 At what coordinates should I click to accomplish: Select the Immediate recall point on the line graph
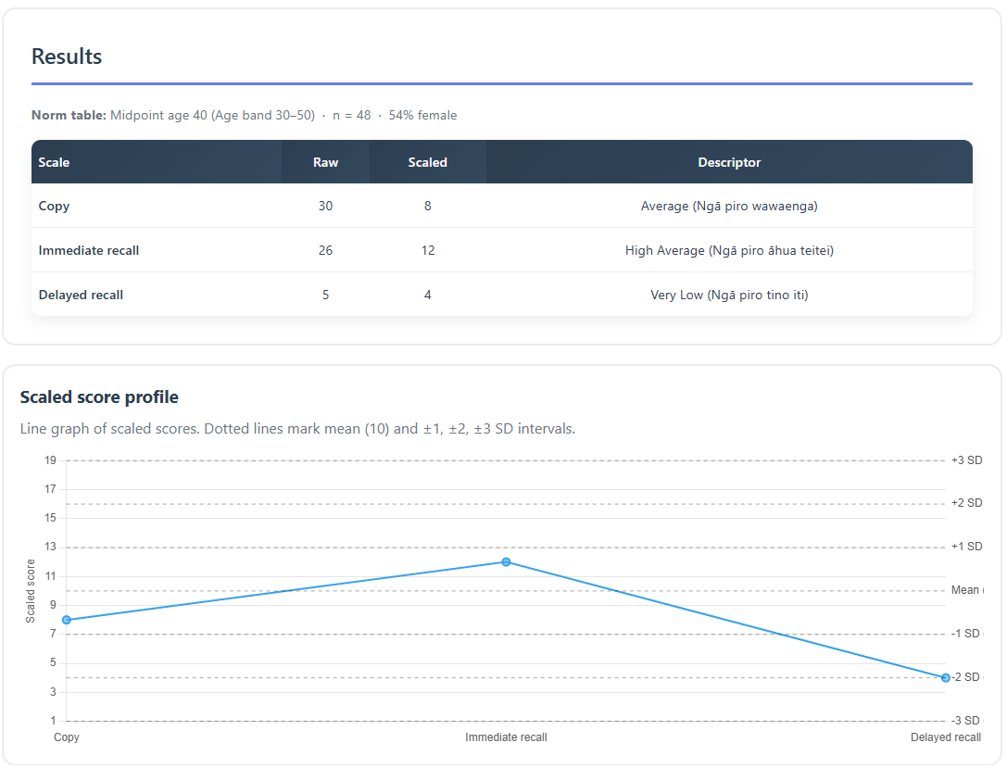click(x=506, y=562)
